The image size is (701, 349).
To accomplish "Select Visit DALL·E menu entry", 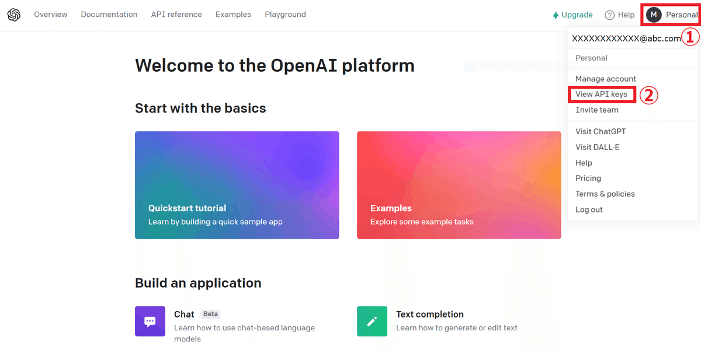I will pos(598,147).
